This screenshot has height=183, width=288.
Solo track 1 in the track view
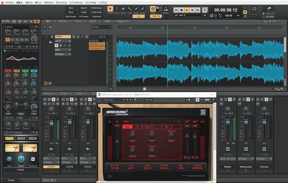point(78,37)
